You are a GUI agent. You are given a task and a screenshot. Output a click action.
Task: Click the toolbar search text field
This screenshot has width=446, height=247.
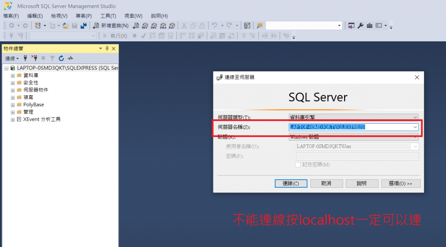pos(301,26)
